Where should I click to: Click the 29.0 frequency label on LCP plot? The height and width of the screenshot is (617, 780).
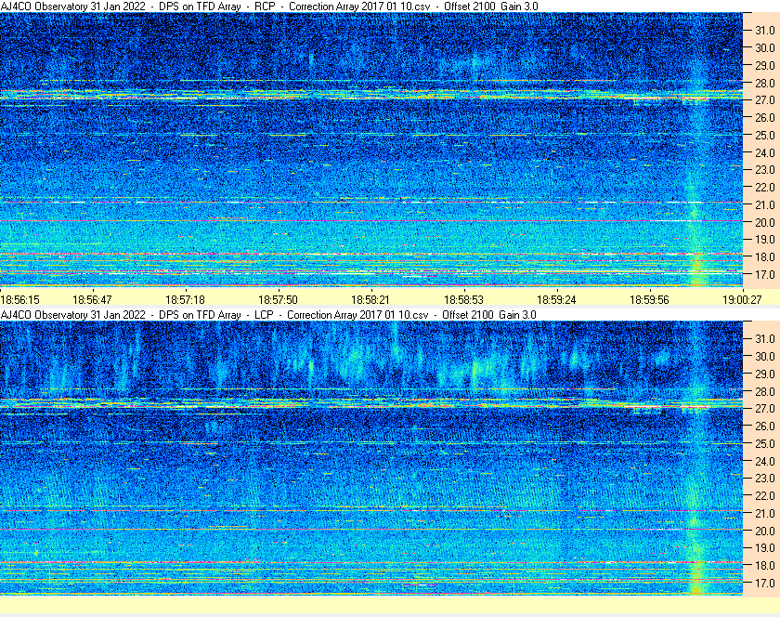pos(765,374)
